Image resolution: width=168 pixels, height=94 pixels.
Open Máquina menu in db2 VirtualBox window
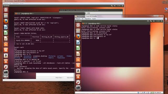(78, 19)
